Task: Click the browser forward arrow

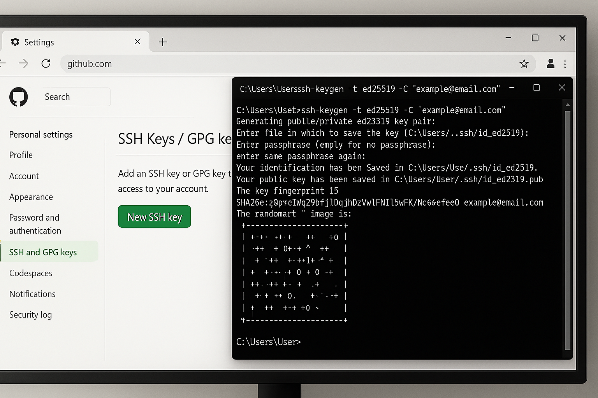Action: [23, 63]
